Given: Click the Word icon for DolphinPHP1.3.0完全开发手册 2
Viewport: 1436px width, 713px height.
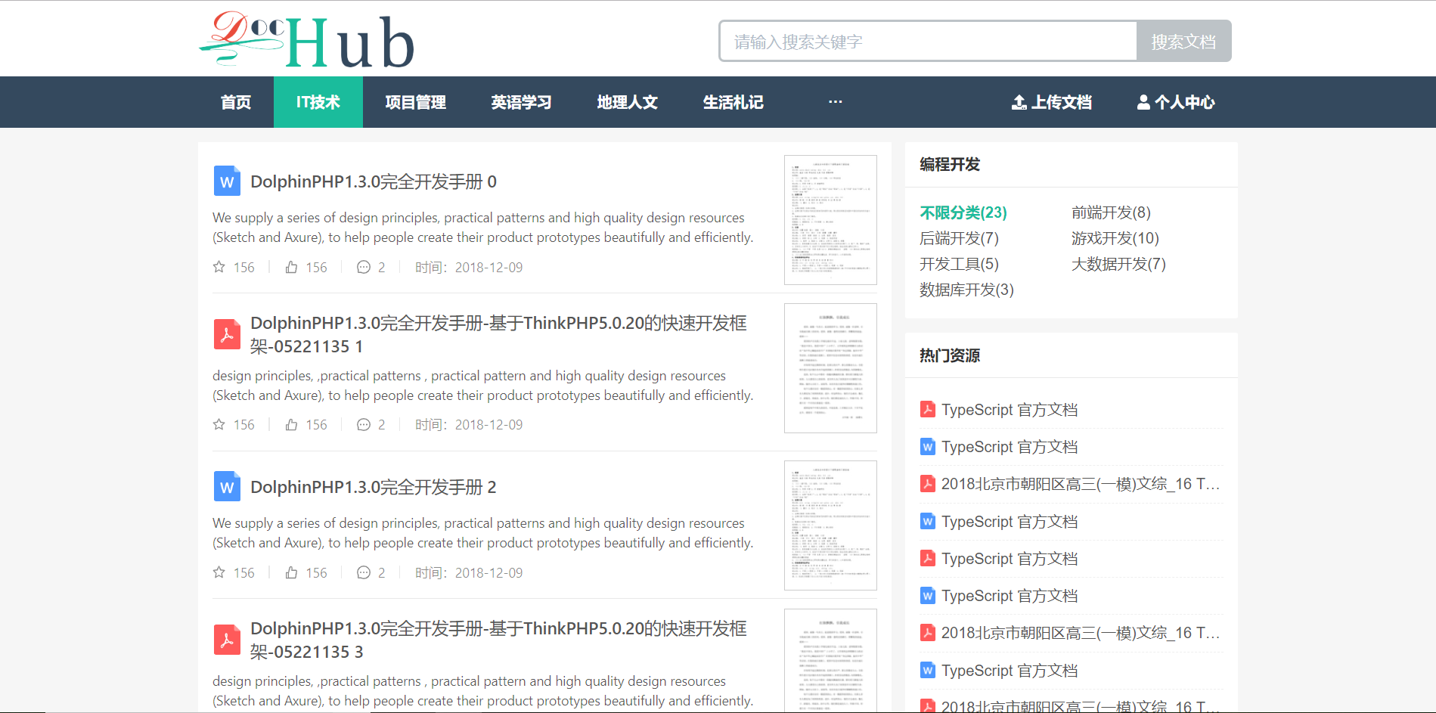Looking at the screenshot, I should [x=227, y=487].
